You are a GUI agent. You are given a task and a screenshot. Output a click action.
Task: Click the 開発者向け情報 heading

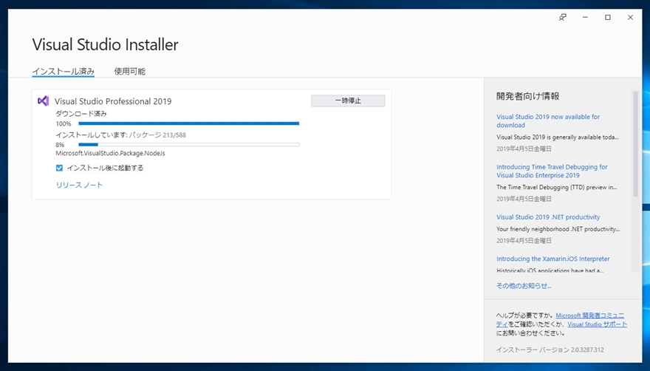tap(527, 96)
